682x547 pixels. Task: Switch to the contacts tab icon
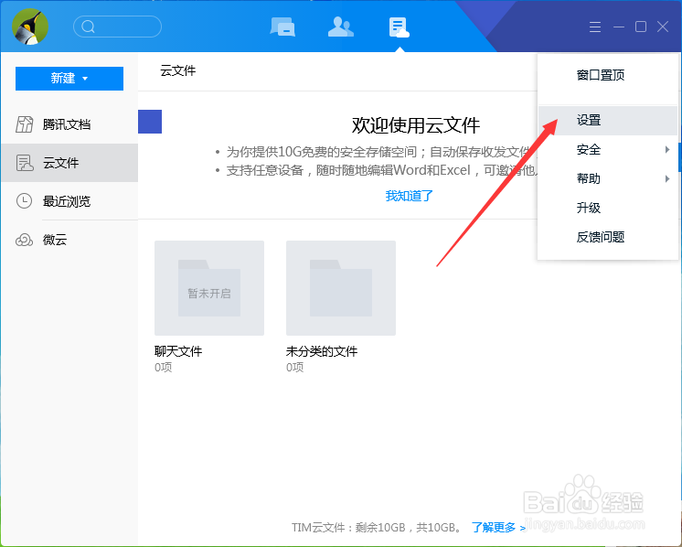point(341,27)
